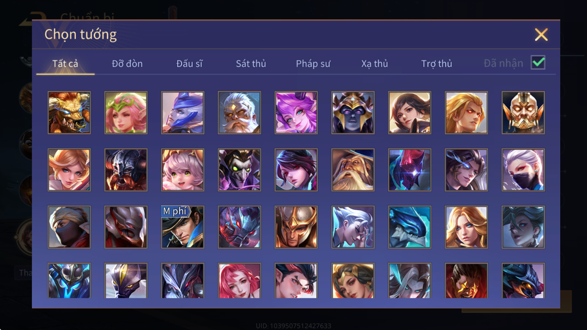Image resolution: width=587 pixels, height=330 pixels.
Task: Choose the pink-haired hero with a green crown
Action: point(126,113)
